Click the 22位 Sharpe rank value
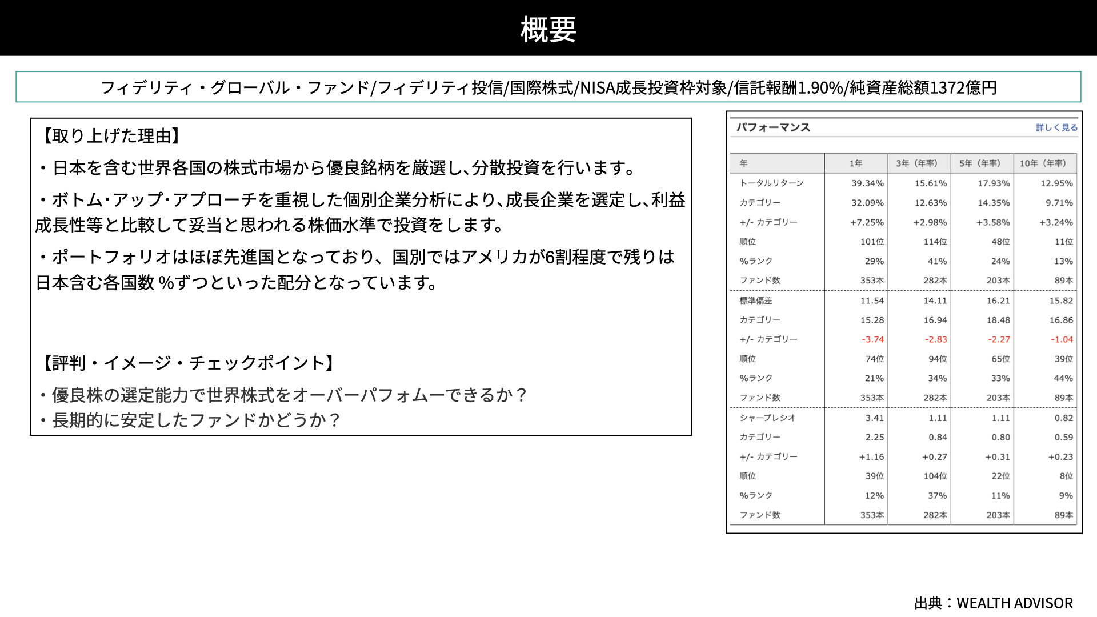This screenshot has height=617, width=1097. click(x=1000, y=476)
